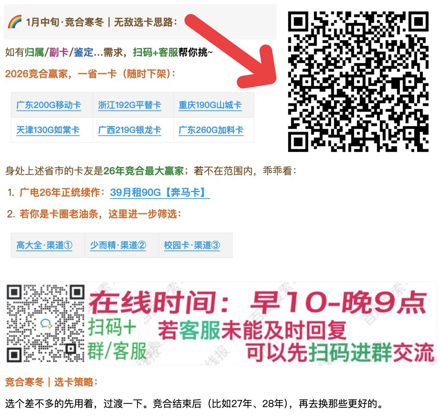Click the rainbow emoji icon
Viewport: 440px width, 417px height.
14,22
